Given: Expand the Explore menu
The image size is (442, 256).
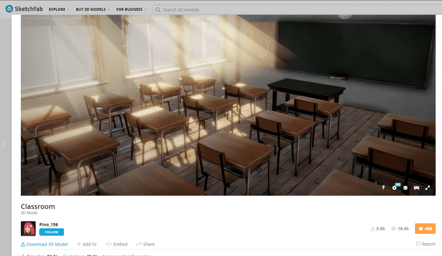Looking at the screenshot, I should 59,10.
